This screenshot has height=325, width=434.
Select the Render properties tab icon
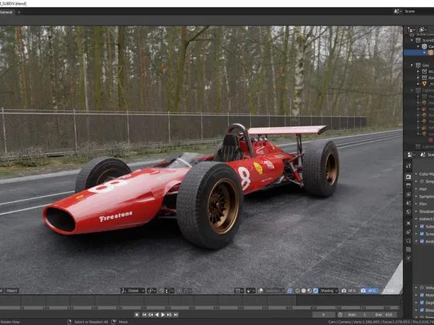(x=408, y=176)
